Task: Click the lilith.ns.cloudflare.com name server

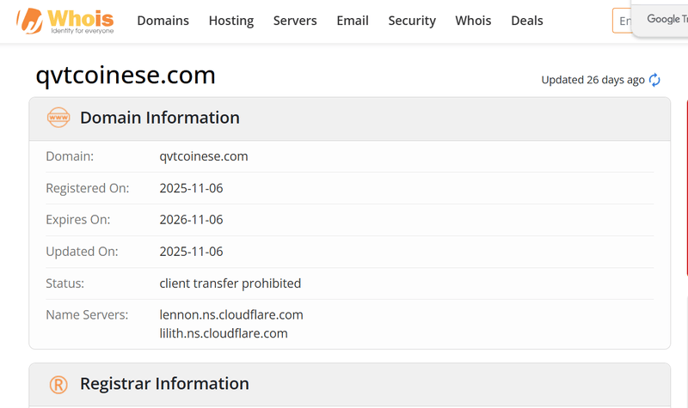Action: pos(224,333)
